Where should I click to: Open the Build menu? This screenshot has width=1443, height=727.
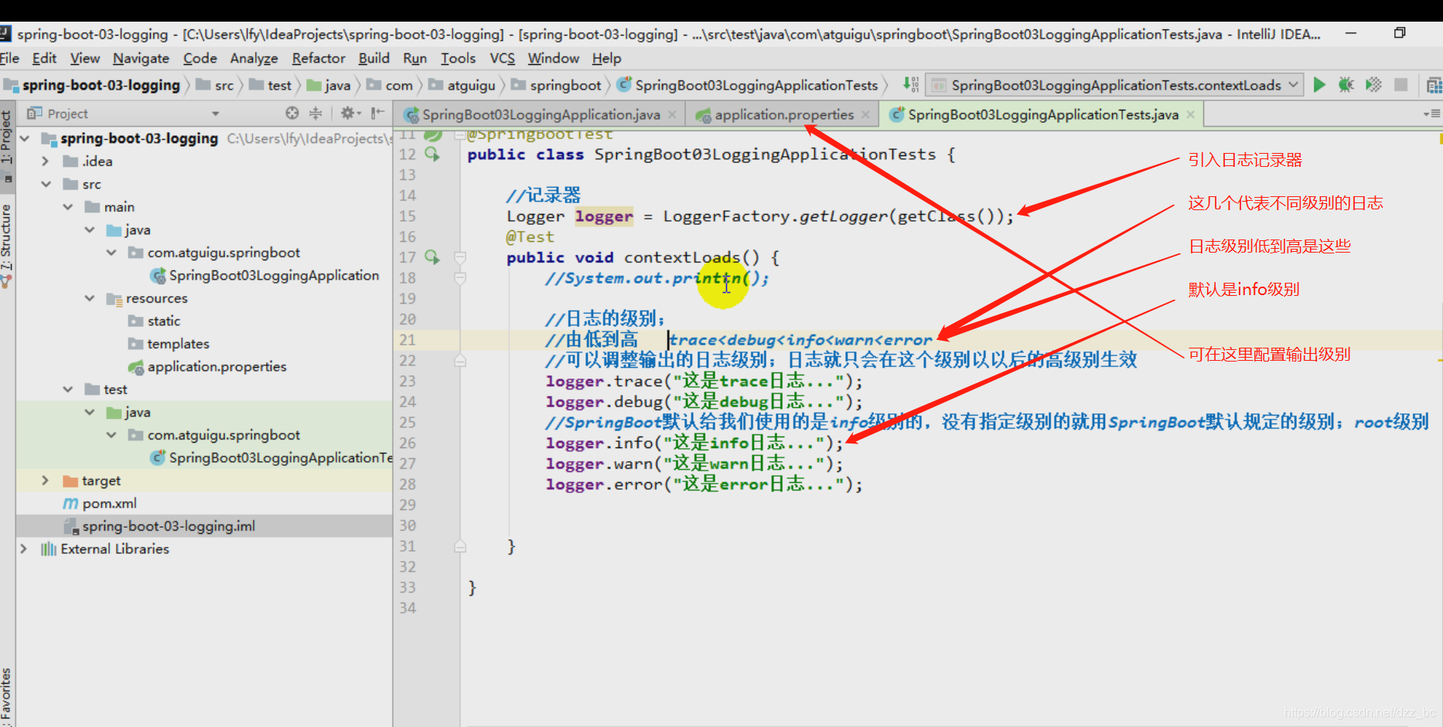point(374,58)
